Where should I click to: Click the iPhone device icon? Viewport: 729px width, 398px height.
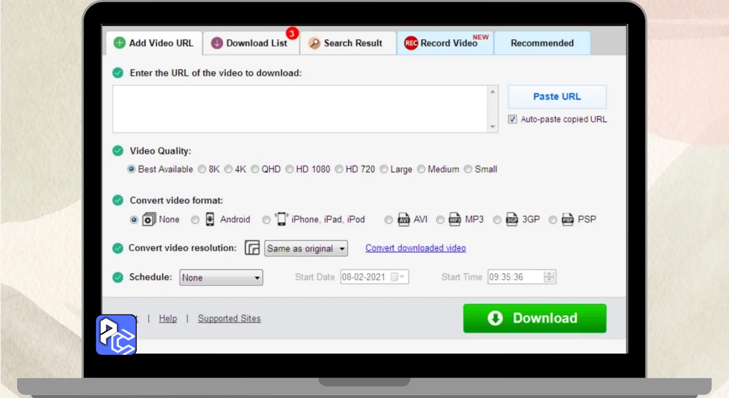(281, 219)
